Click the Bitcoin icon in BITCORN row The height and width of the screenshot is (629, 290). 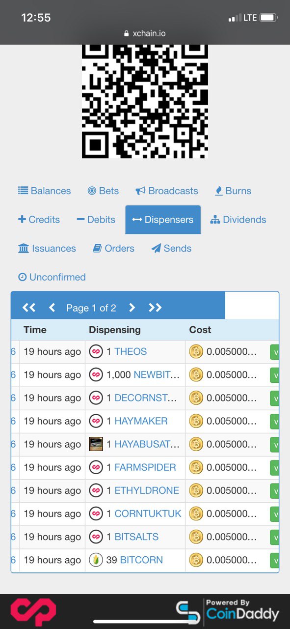(196, 560)
